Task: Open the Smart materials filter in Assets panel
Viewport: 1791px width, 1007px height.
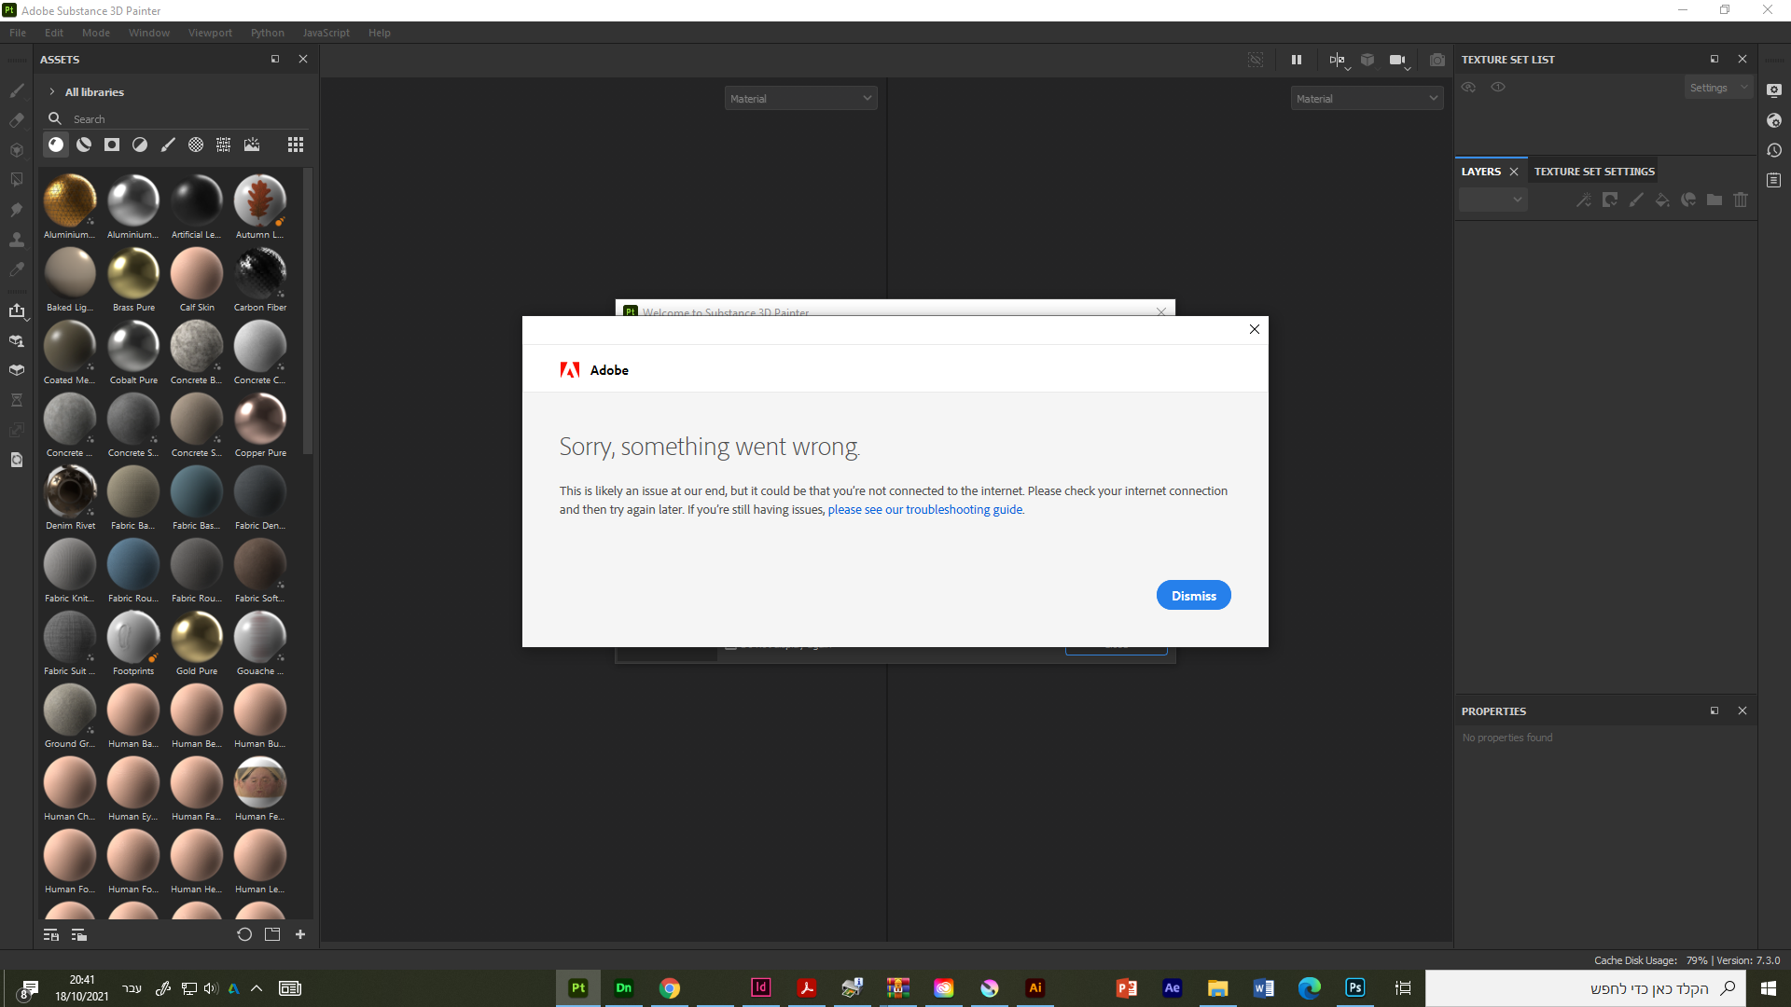Action: [x=83, y=145]
